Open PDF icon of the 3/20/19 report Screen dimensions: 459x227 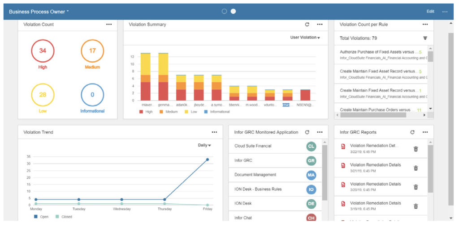click(343, 185)
